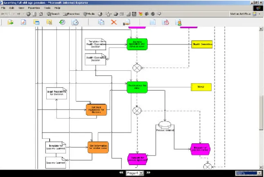The image size is (264, 177).
Task: Select the yellow Health Committee role box
Action: 202,44
